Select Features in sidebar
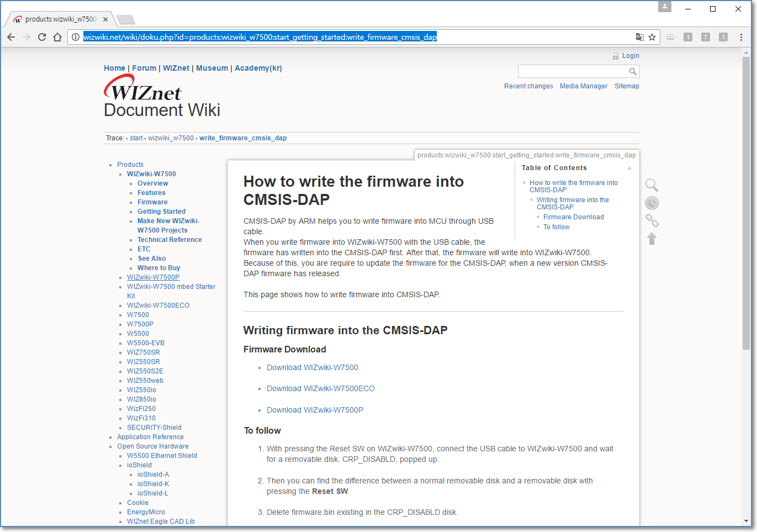This screenshot has width=757, height=532. [x=151, y=193]
